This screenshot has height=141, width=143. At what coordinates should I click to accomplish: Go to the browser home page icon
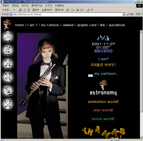click(28, 10)
